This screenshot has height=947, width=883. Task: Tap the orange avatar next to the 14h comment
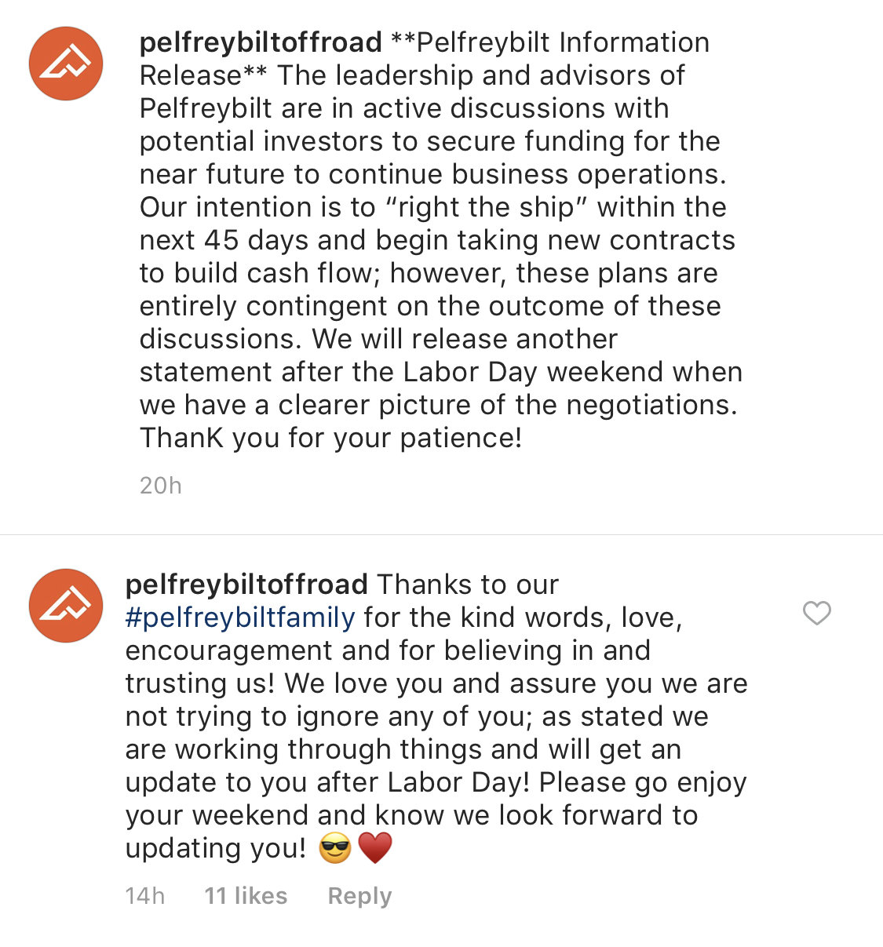tap(66, 606)
